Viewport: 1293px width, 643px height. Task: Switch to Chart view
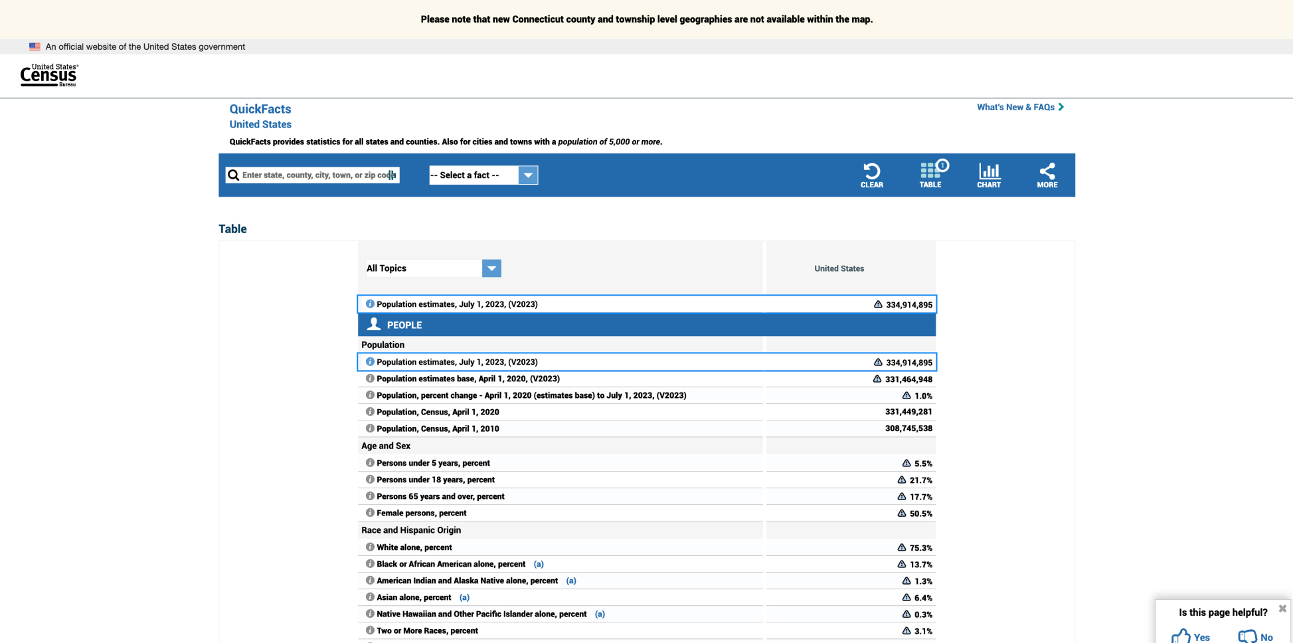989,174
